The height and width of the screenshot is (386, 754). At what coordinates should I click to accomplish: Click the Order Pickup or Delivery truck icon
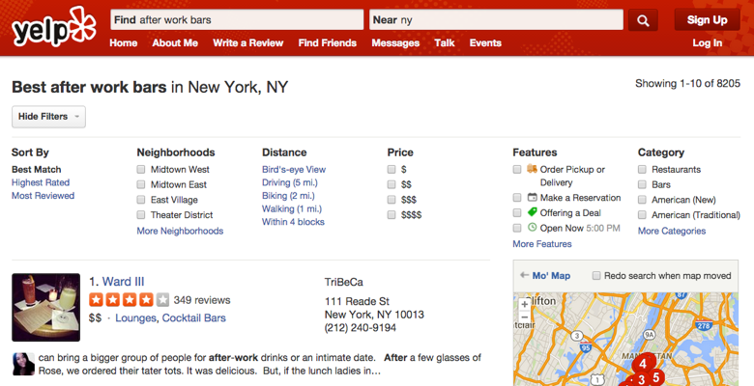(532, 169)
